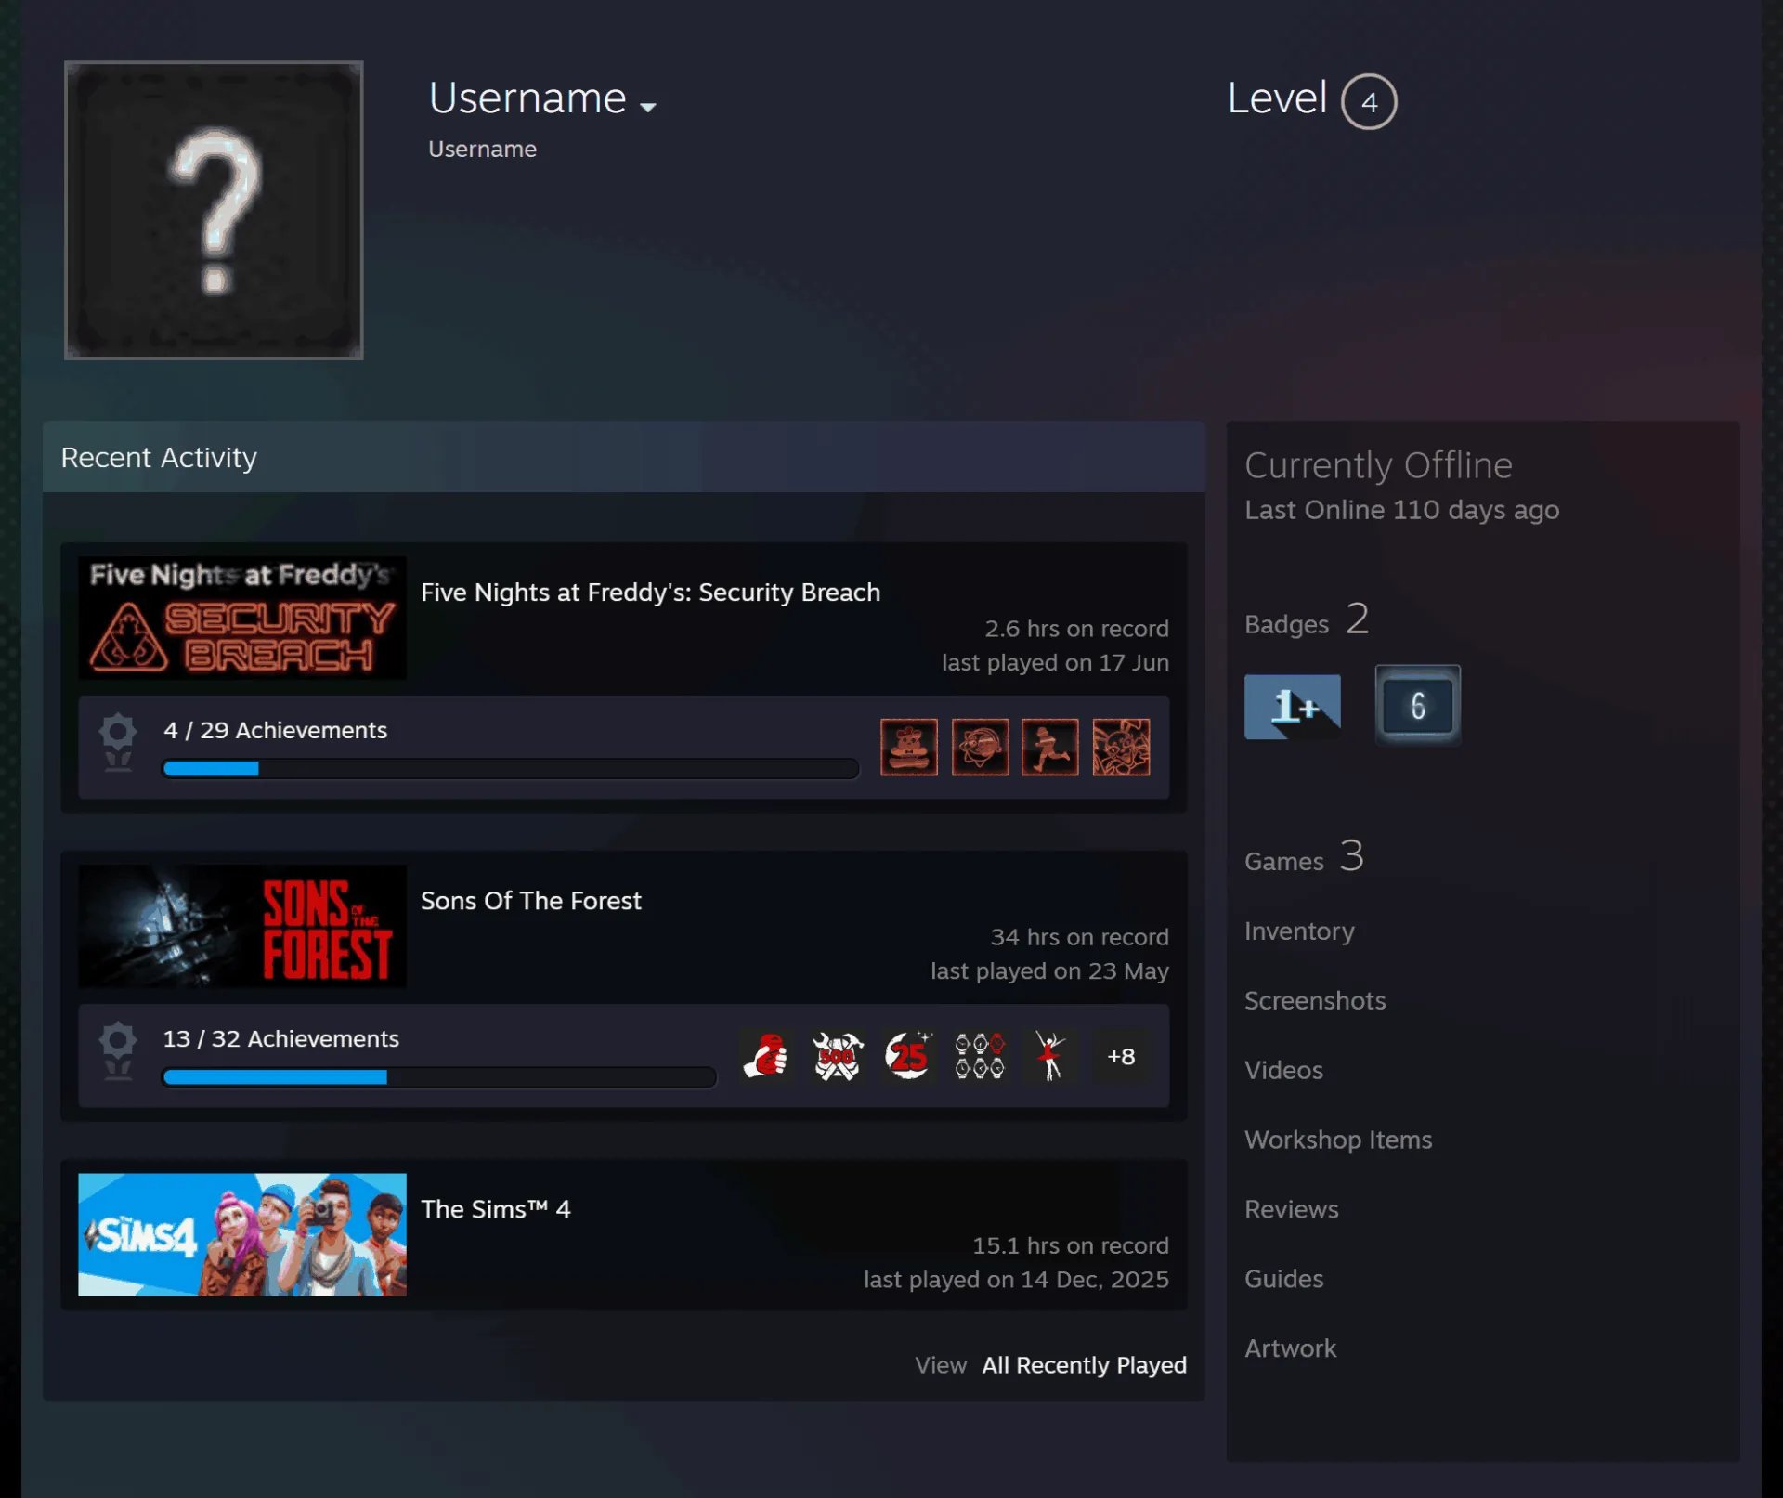Open the 25 achievement icon
The height and width of the screenshot is (1498, 1783).
coord(908,1056)
